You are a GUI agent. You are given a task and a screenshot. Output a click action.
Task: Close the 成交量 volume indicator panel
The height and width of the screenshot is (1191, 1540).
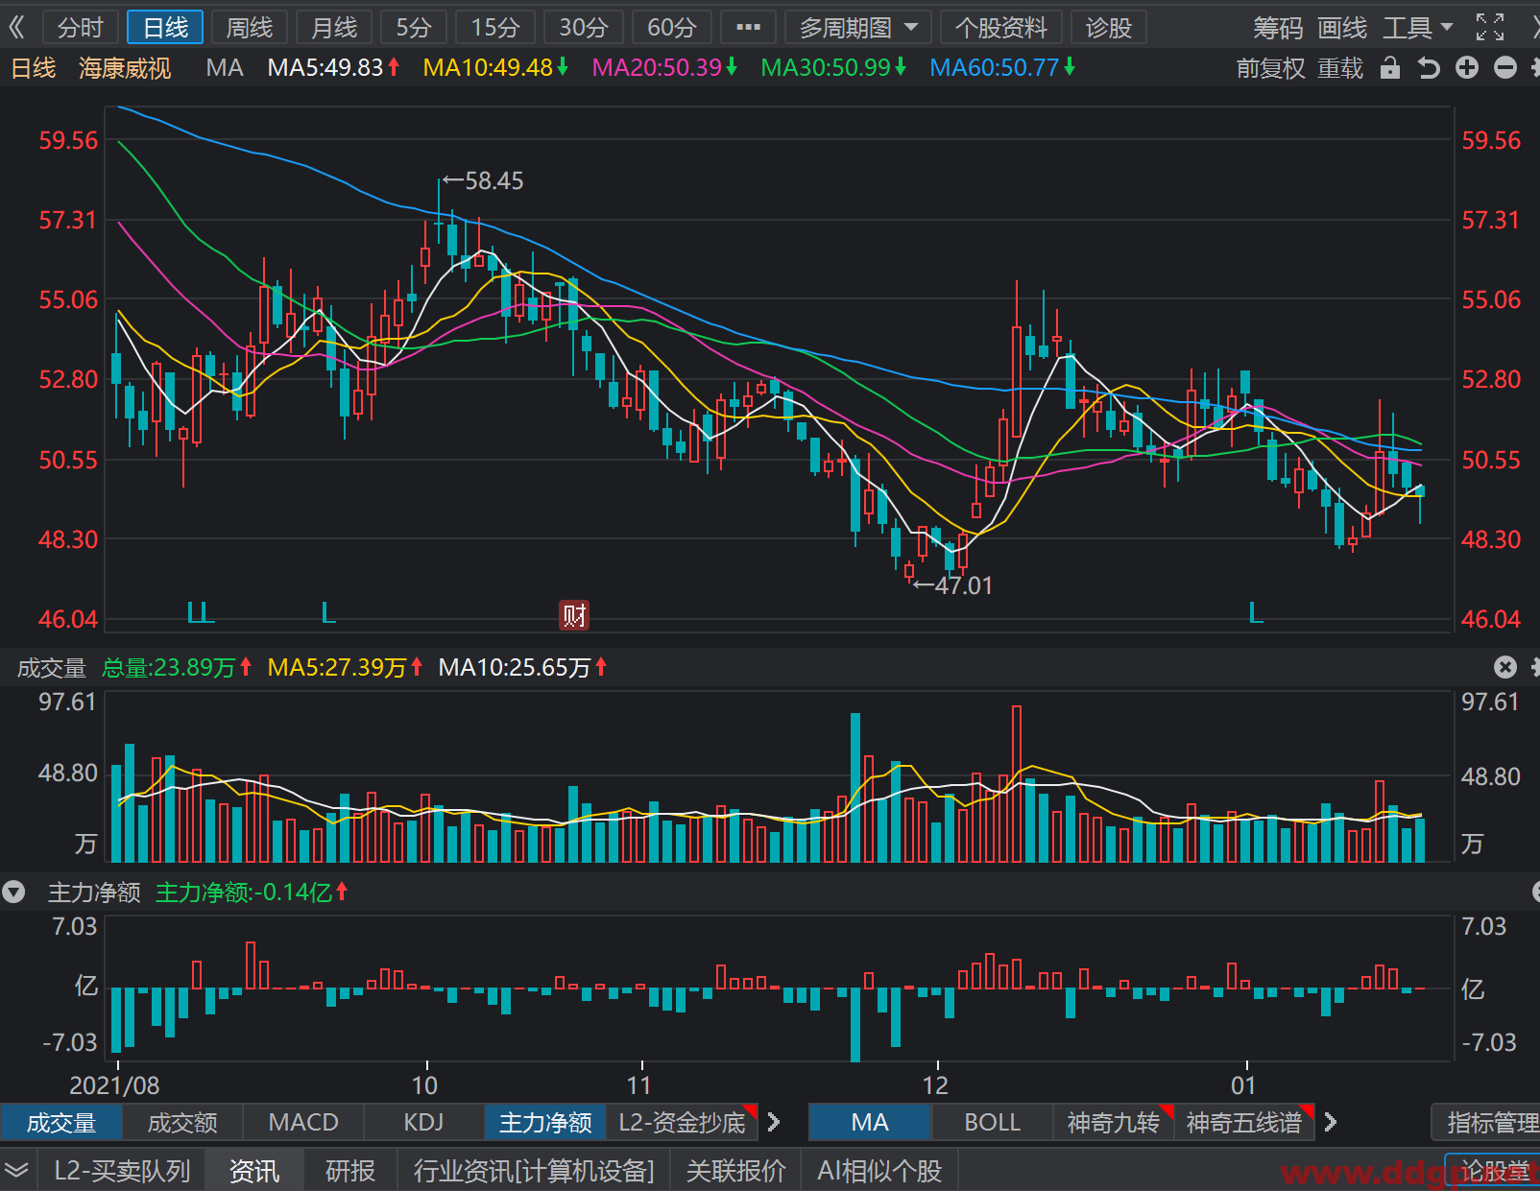coord(1505,667)
